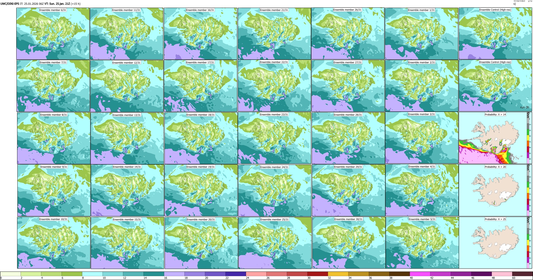Click the 0–2 m/s color swatch
Screen dimensions: 533x280
[x=10, y=274]
